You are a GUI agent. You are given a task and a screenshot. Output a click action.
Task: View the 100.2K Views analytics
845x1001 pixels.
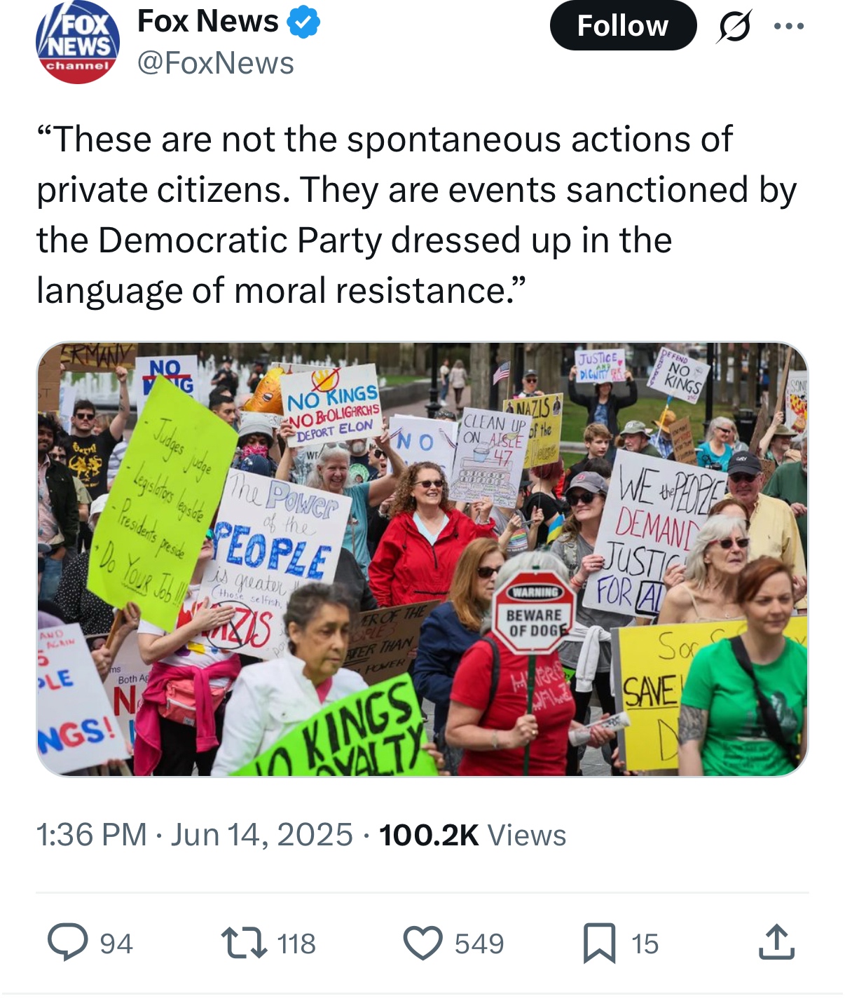(x=472, y=835)
